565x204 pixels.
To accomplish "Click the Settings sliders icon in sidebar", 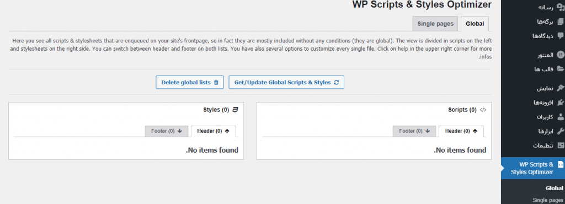I will pos(561,146).
